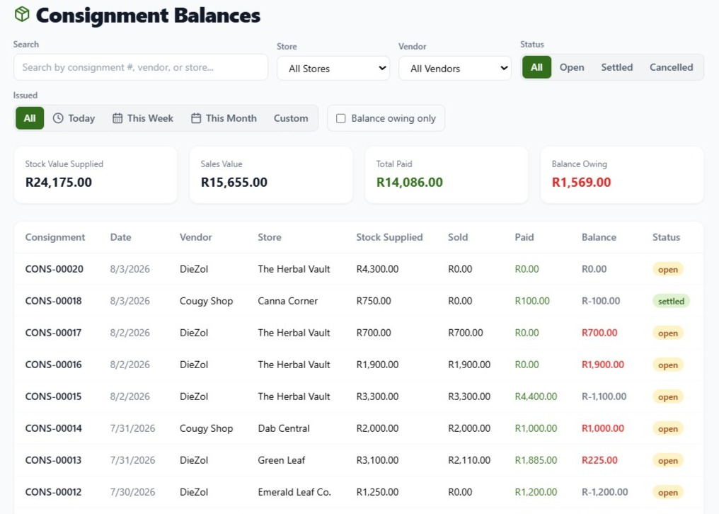Viewport: 719px width, 514px height.
Task: Open consignment CONS-00017
Action: click(x=53, y=333)
